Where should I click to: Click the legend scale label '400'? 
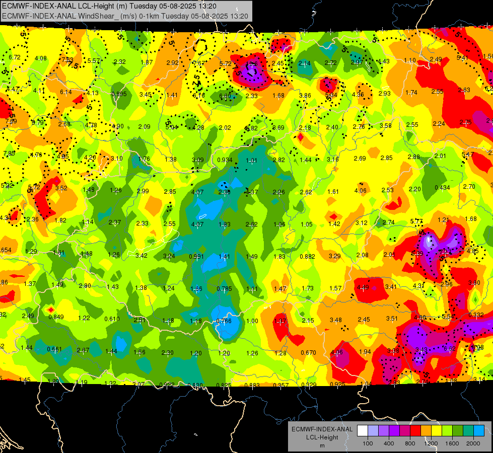(x=389, y=443)
